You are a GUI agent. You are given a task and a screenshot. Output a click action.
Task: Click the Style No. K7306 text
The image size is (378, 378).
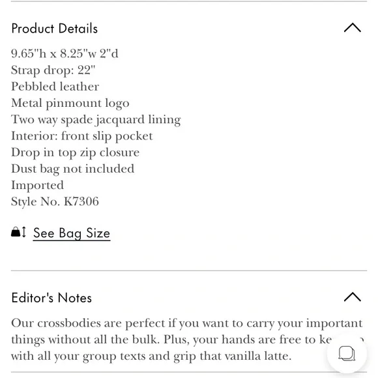pos(55,201)
